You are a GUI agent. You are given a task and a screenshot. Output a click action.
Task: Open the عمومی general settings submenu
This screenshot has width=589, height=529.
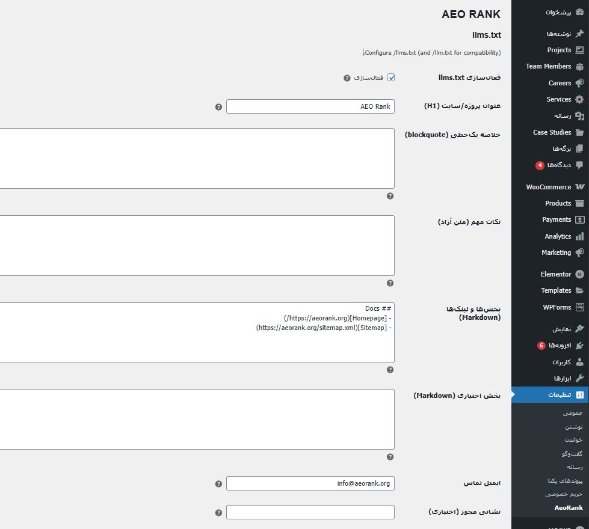pos(573,413)
